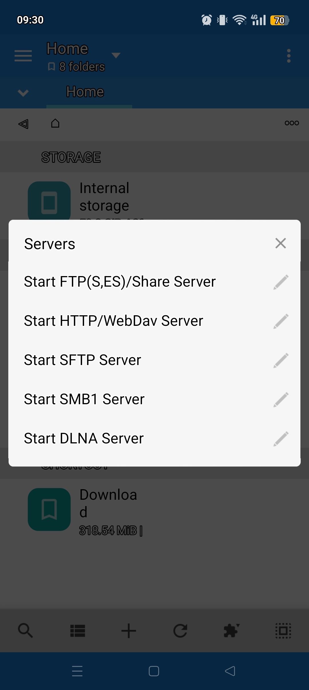Edit SMB1 Server settings pencil

point(281,400)
